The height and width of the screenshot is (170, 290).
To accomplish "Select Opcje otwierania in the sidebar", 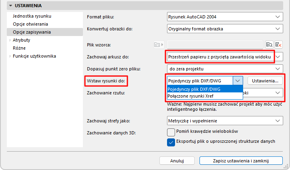I will tap(30, 24).
